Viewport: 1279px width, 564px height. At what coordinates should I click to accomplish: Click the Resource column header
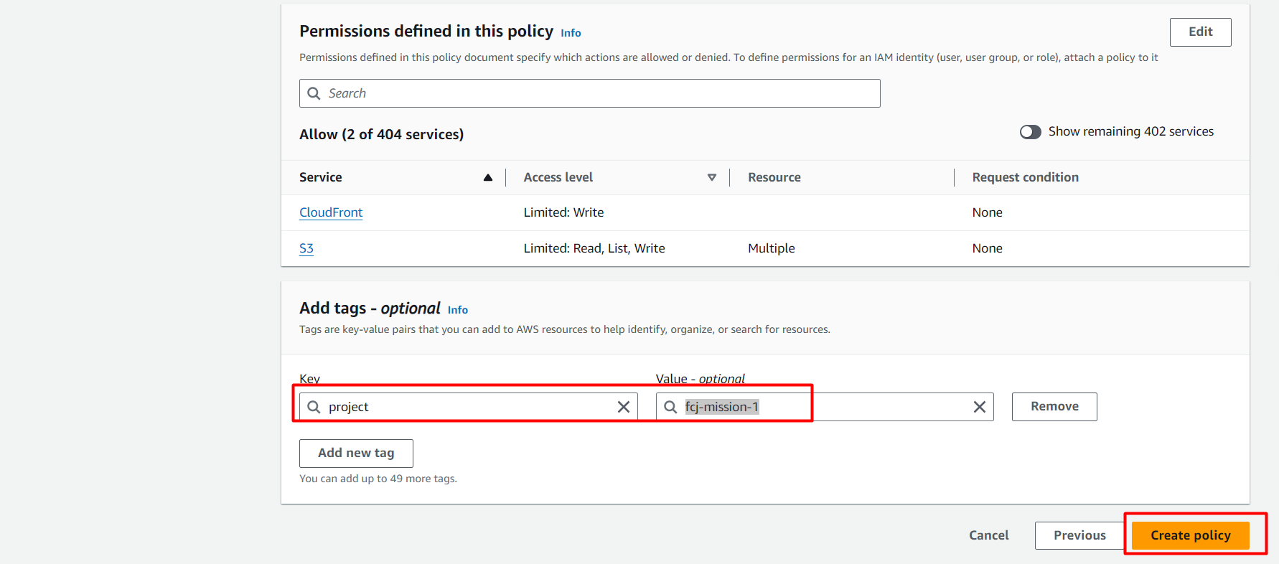[x=774, y=177]
